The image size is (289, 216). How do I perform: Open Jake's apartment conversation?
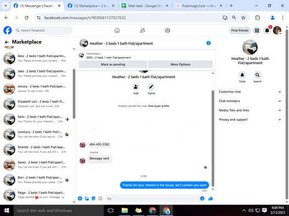pos(36,73)
